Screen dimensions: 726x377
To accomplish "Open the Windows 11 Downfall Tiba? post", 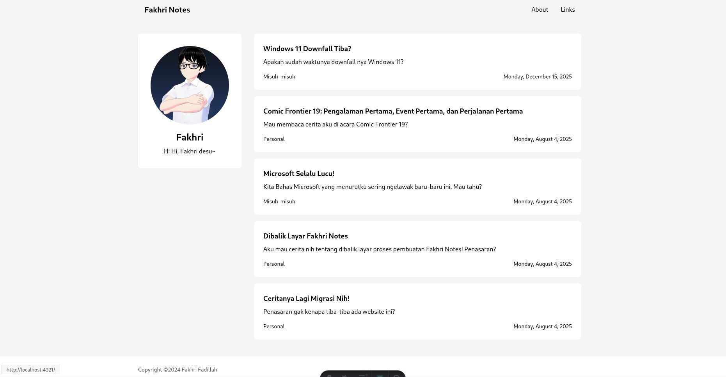I will pos(307,49).
